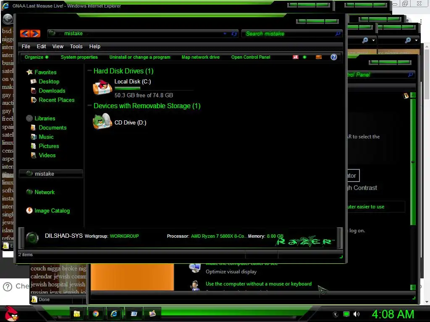Open File Explorer from taskbar
The height and width of the screenshot is (322, 430).
click(77, 314)
